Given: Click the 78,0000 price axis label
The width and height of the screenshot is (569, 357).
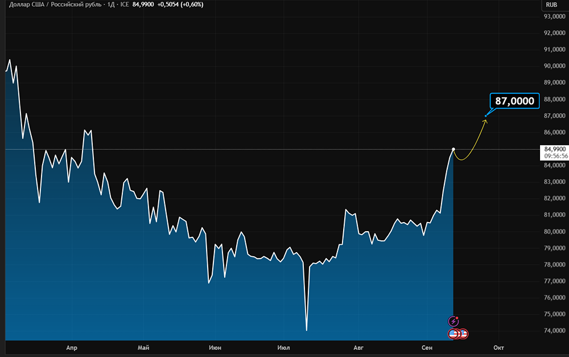Looking at the screenshot, I should coord(554,264).
